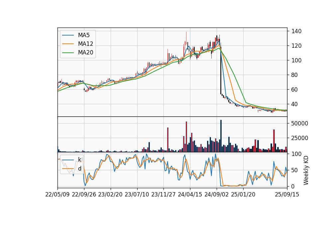Click the 50 KD axis tick
The height and width of the screenshot is (229, 319).
click(x=295, y=170)
